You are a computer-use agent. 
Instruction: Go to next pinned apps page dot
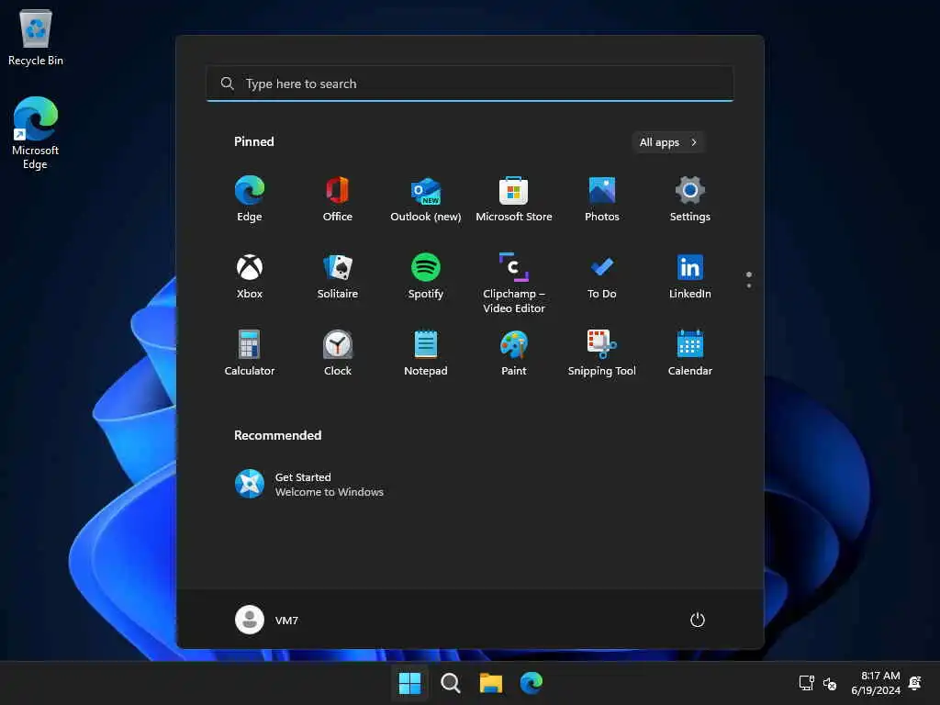point(749,286)
